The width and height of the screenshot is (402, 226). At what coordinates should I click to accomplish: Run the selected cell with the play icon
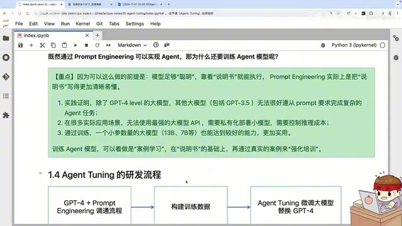tap(75, 45)
